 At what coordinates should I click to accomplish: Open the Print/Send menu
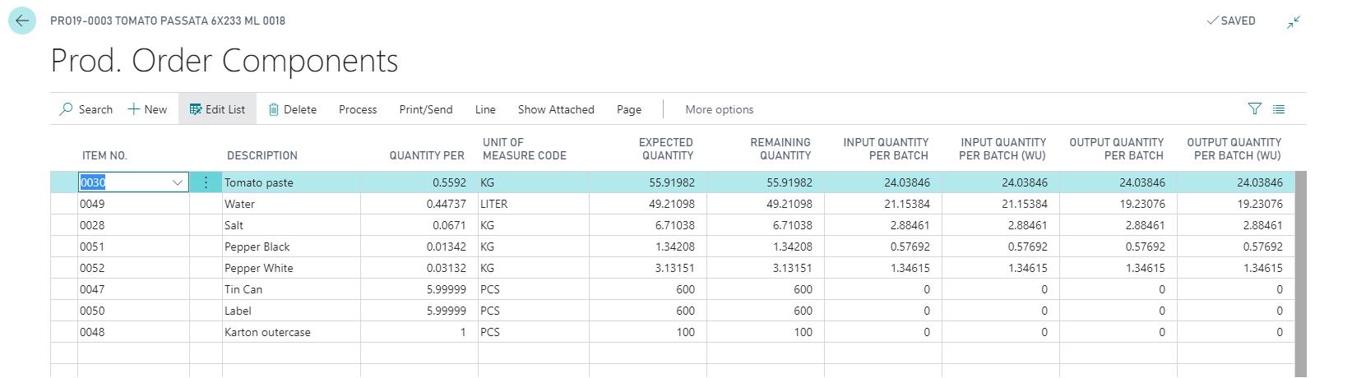click(x=425, y=109)
